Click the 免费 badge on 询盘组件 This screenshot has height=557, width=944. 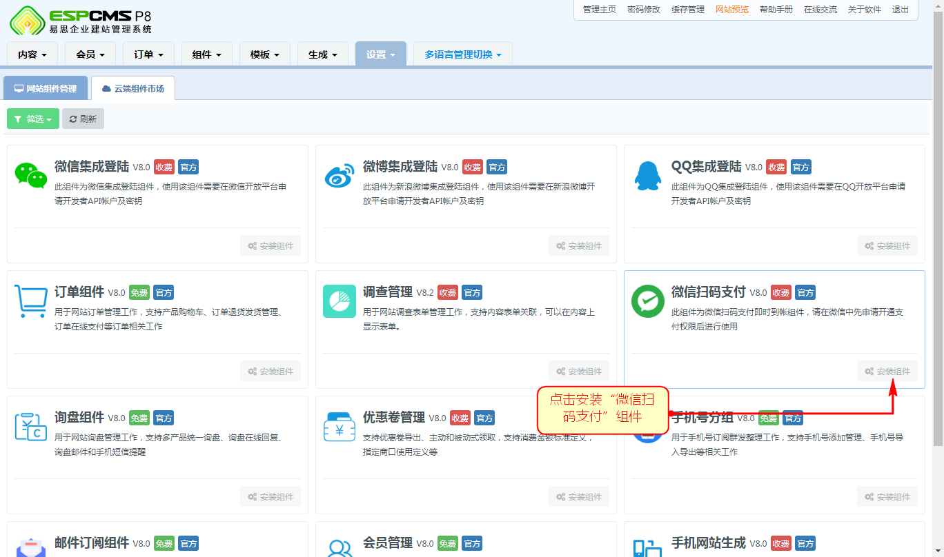[x=139, y=418]
